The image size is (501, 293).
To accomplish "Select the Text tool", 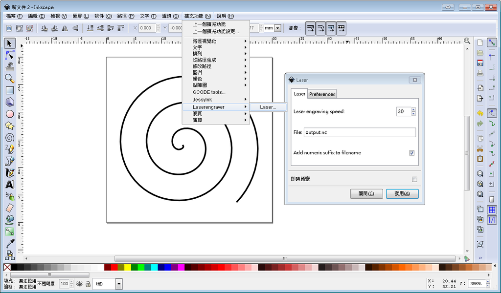I will (x=10, y=184).
